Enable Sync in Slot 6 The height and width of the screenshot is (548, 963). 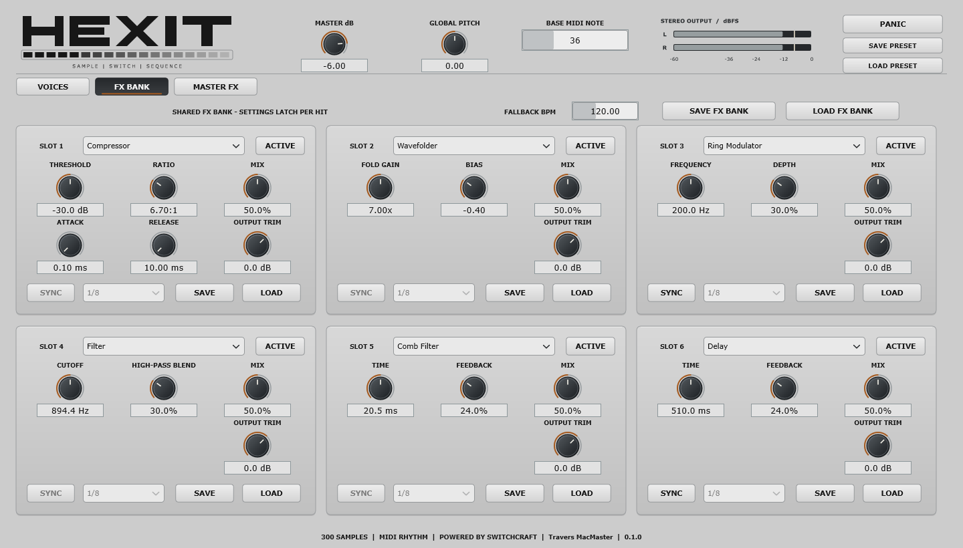click(x=671, y=493)
